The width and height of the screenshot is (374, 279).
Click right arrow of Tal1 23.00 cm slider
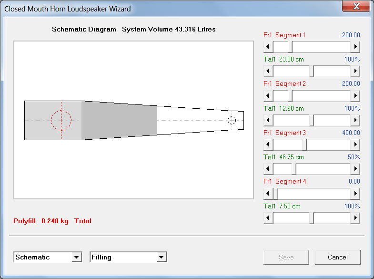click(x=355, y=71)
